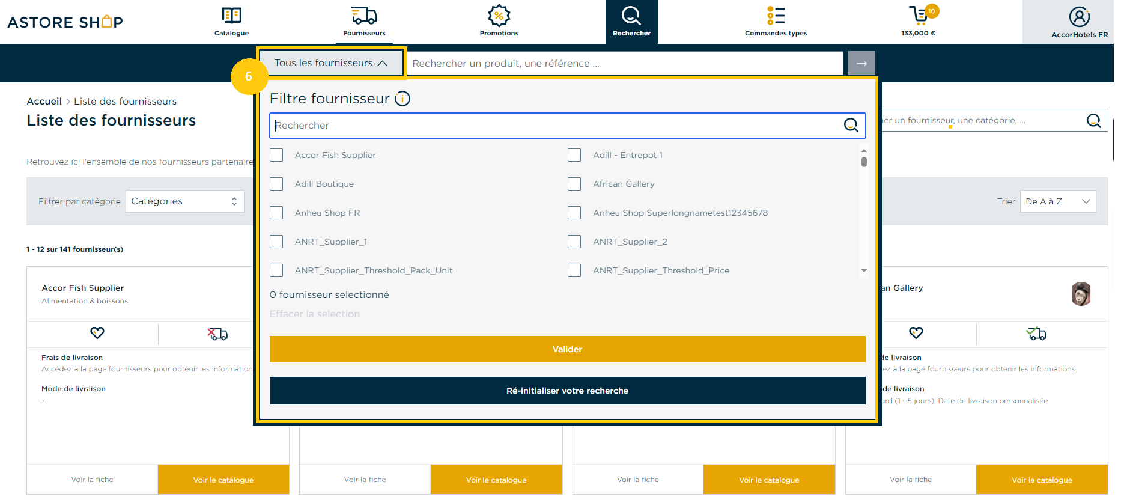Open the Catalogue section
The image size is (1139, 503).
coord(231,22)
